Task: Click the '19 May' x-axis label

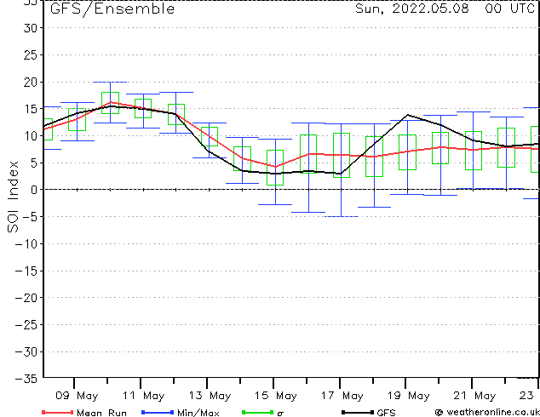Action: 409,396
